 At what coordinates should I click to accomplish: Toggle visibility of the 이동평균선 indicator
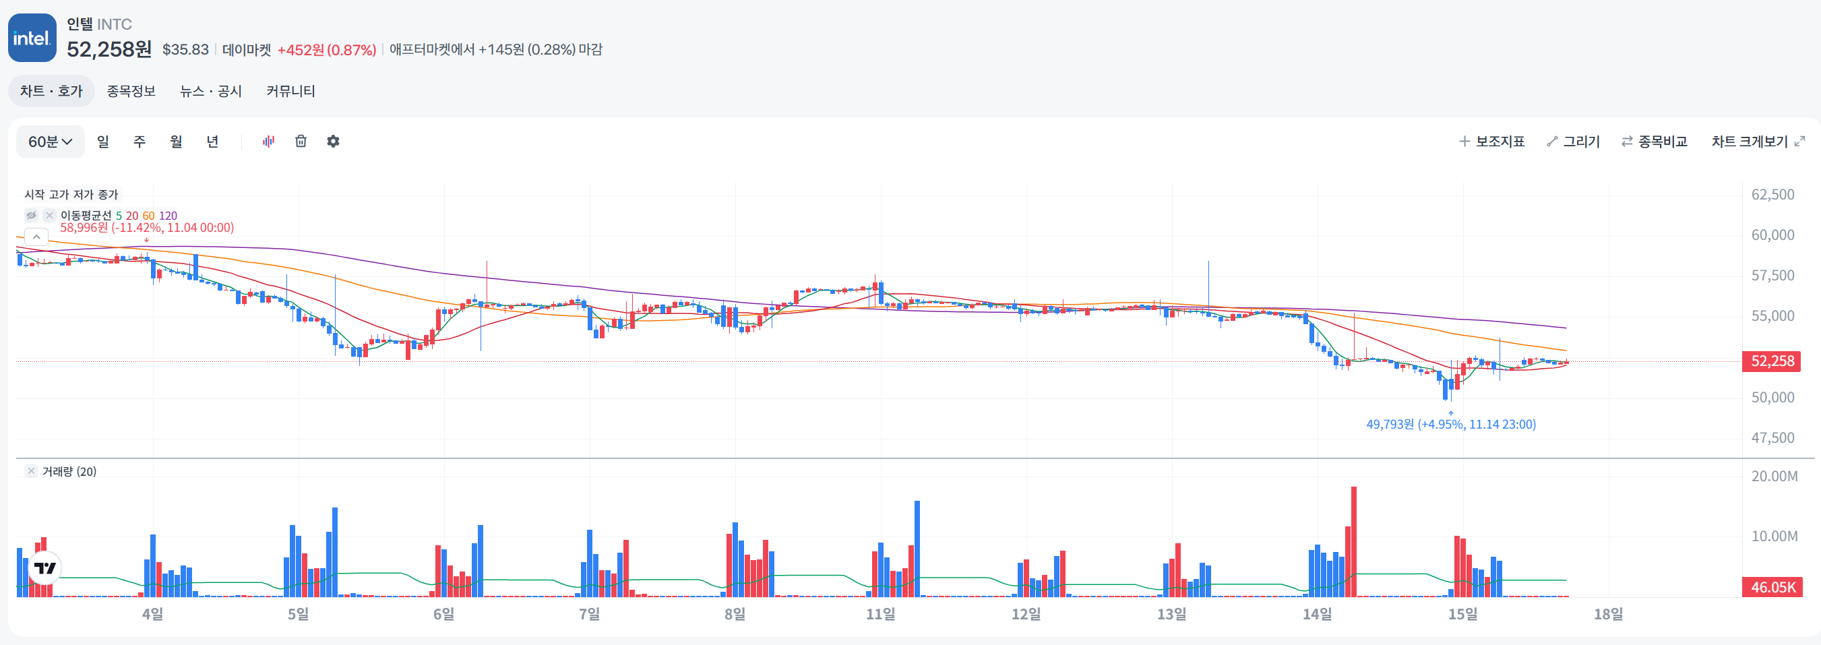pos(31,215)
